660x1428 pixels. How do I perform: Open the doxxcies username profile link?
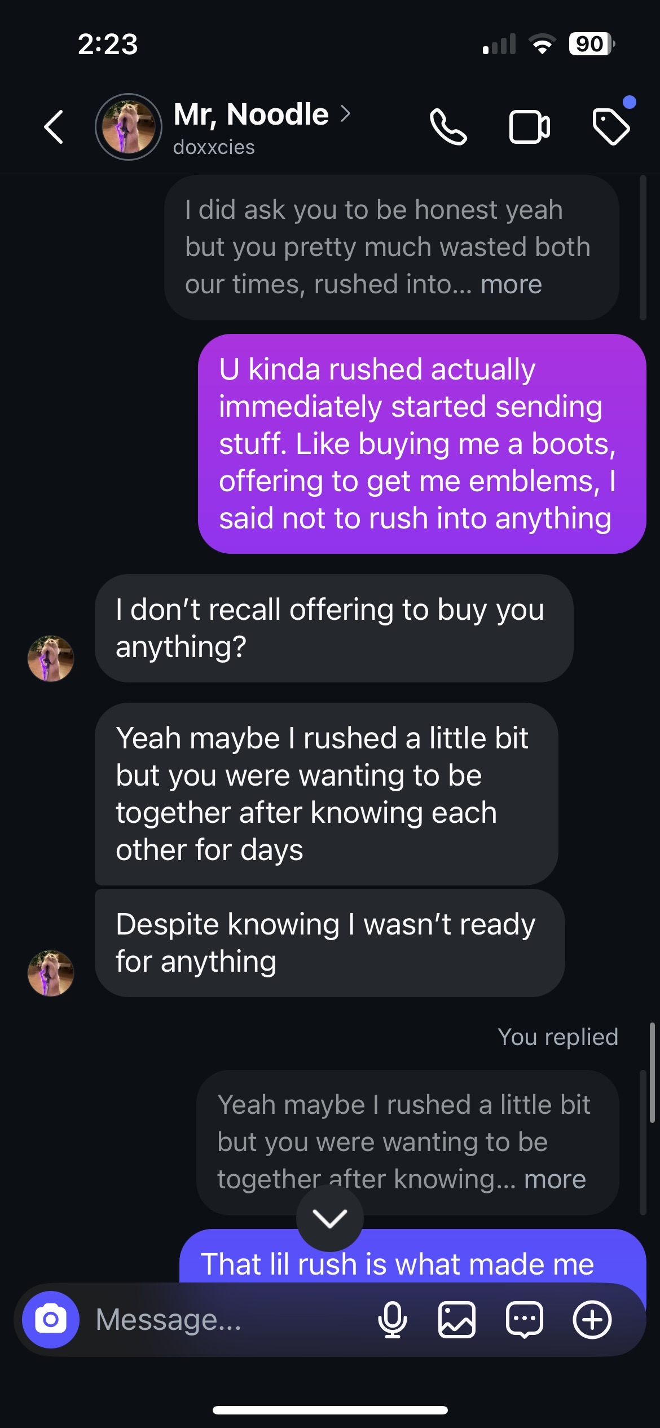pyautogui.click(x=214, y=147)
